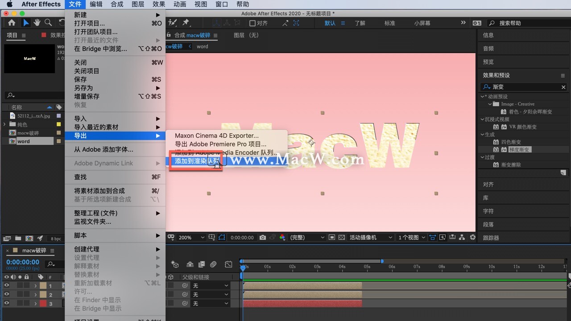Enable the frame blending filmstrip icon
Screen dimensions: 571x321
[x=202, y=264]
